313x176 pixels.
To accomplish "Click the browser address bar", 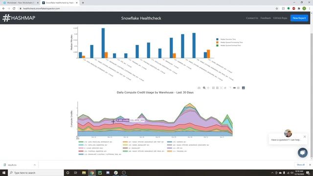I will pyautogui.click(x=148, y=8).
